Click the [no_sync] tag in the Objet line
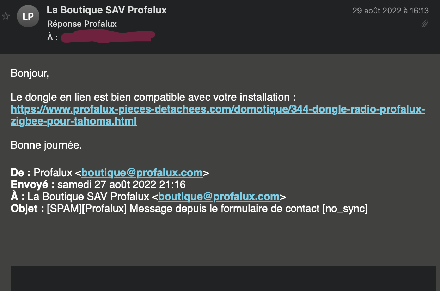 coord(344,208)
